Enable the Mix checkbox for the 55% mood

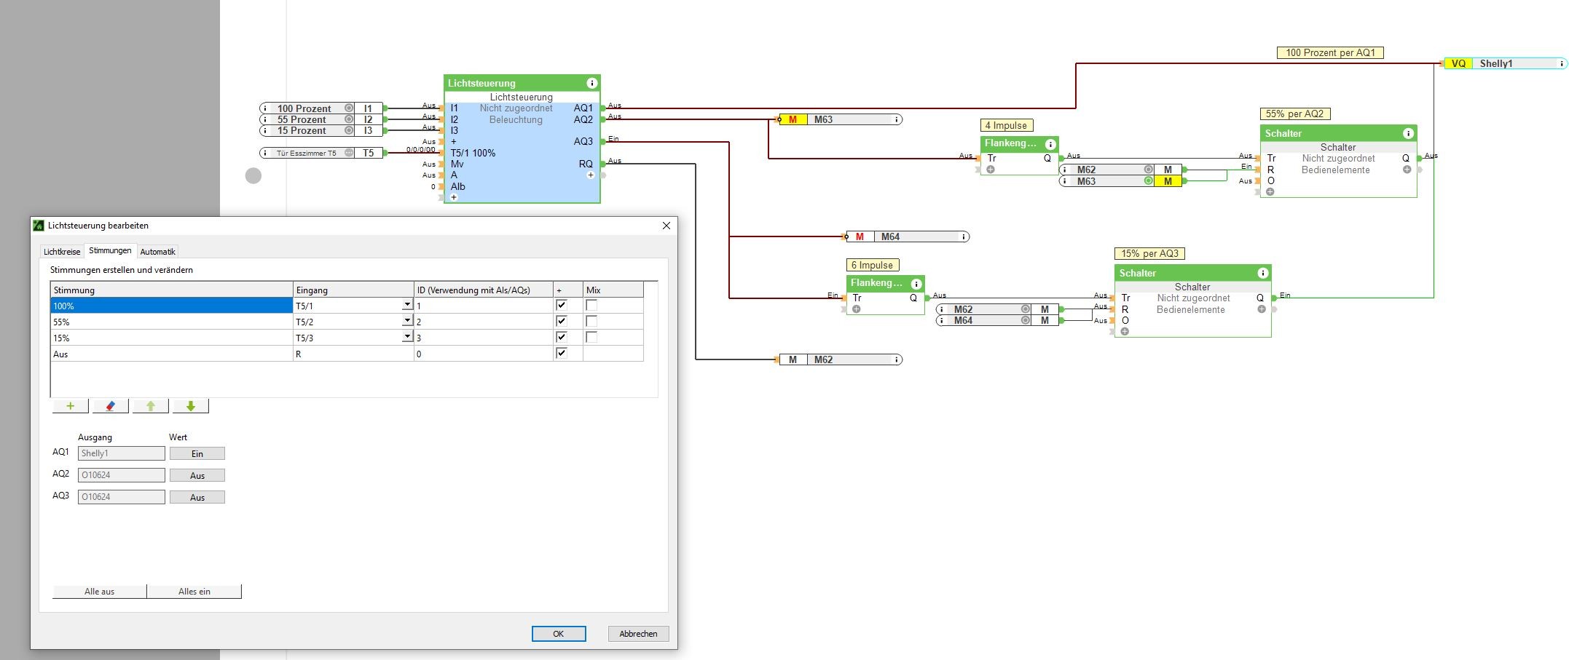(591, 322)
